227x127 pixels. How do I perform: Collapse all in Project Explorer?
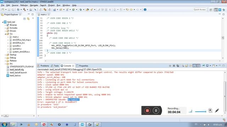[24, 19]
